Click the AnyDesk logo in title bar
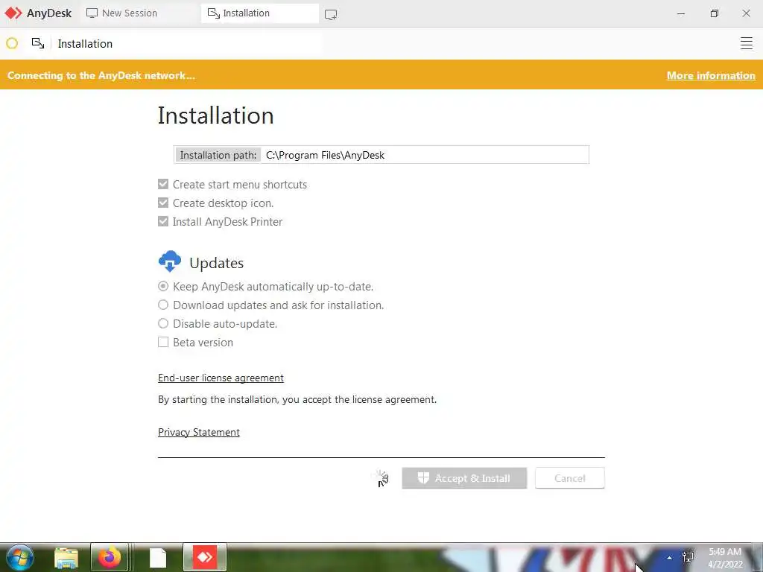Image resolution: width=763 pixels, height=572 pixels. click(x=13, y=13)
